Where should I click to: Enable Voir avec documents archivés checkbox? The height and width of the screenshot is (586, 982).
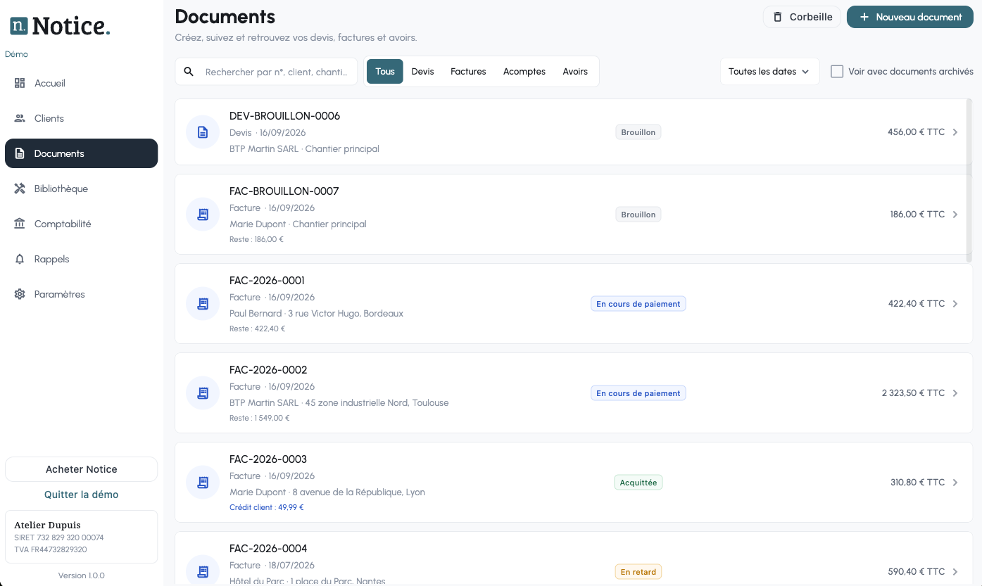(x=837, y=72)
